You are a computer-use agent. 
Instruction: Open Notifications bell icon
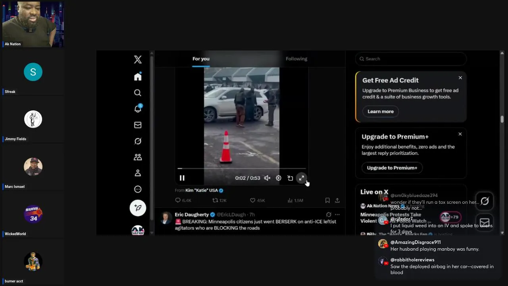tap(138, 109)
